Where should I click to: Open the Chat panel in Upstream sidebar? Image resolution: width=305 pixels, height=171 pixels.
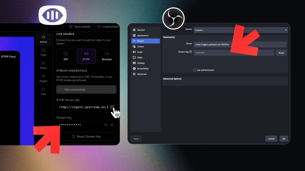coord(43,91)
